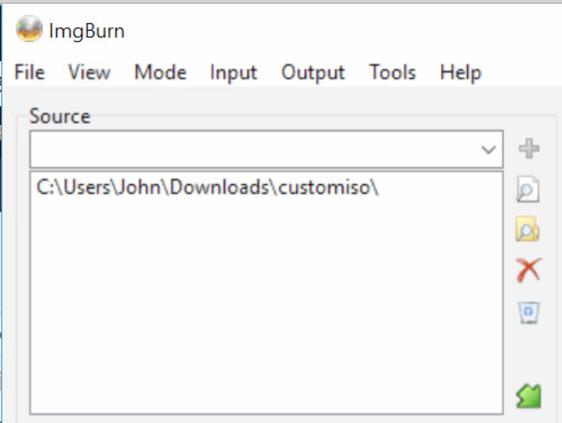Click the Source group label
This screenshot has height=423, width=562.
(x=60, y=116)
